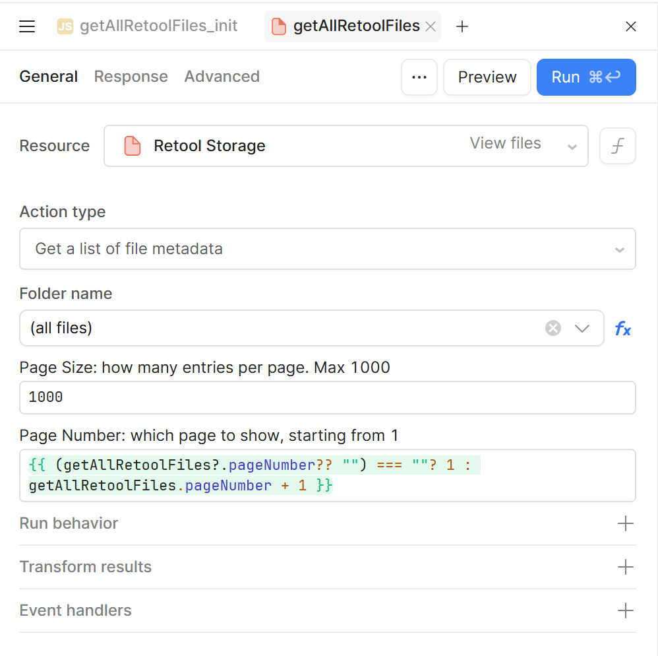Open the Response tab

pyautogui.click(x=131, y=77)
